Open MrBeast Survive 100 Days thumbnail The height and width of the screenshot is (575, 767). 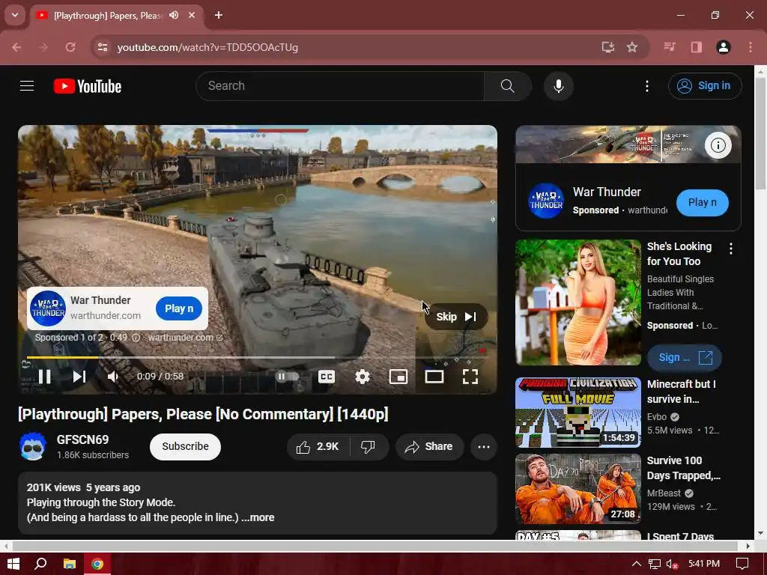(577, 489)
